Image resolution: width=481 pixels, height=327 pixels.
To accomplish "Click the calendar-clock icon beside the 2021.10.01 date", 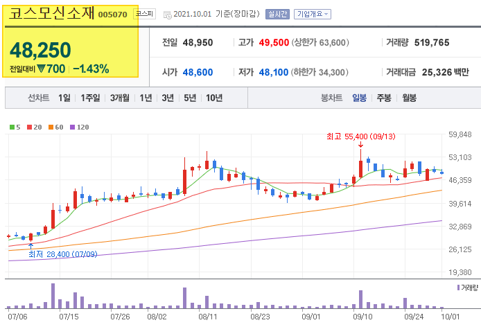I will click(168, 15).
